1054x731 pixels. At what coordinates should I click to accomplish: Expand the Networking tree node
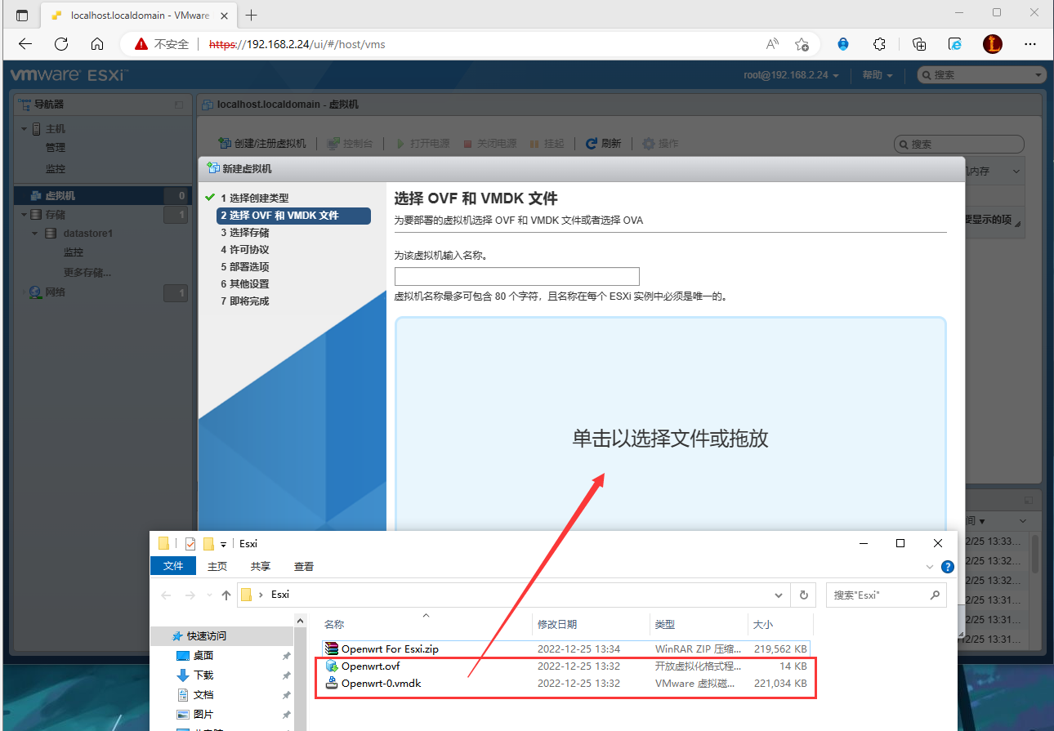click(x=25, y=292)
